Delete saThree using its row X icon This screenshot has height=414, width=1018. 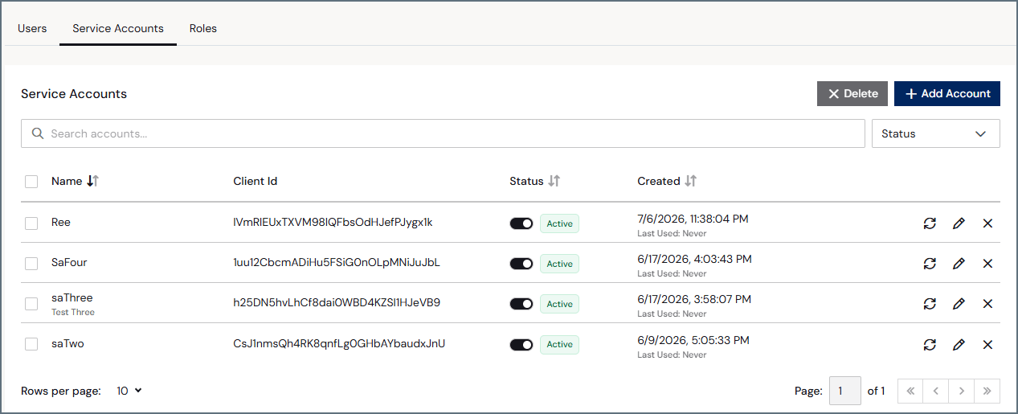(x=988, y=304)
